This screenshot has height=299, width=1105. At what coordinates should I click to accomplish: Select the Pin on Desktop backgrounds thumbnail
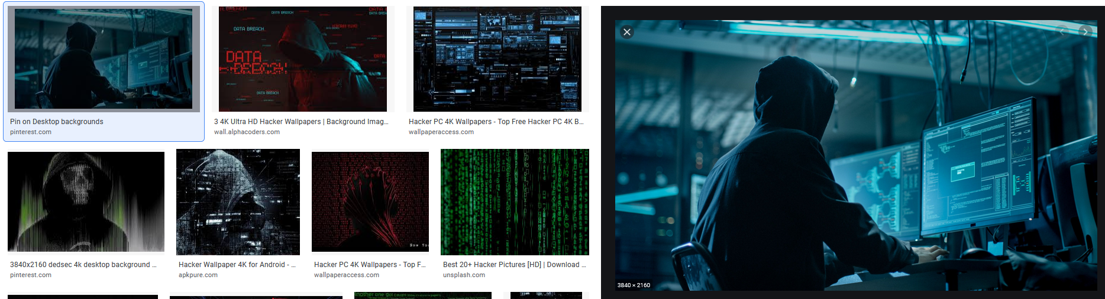coord(104,58)
